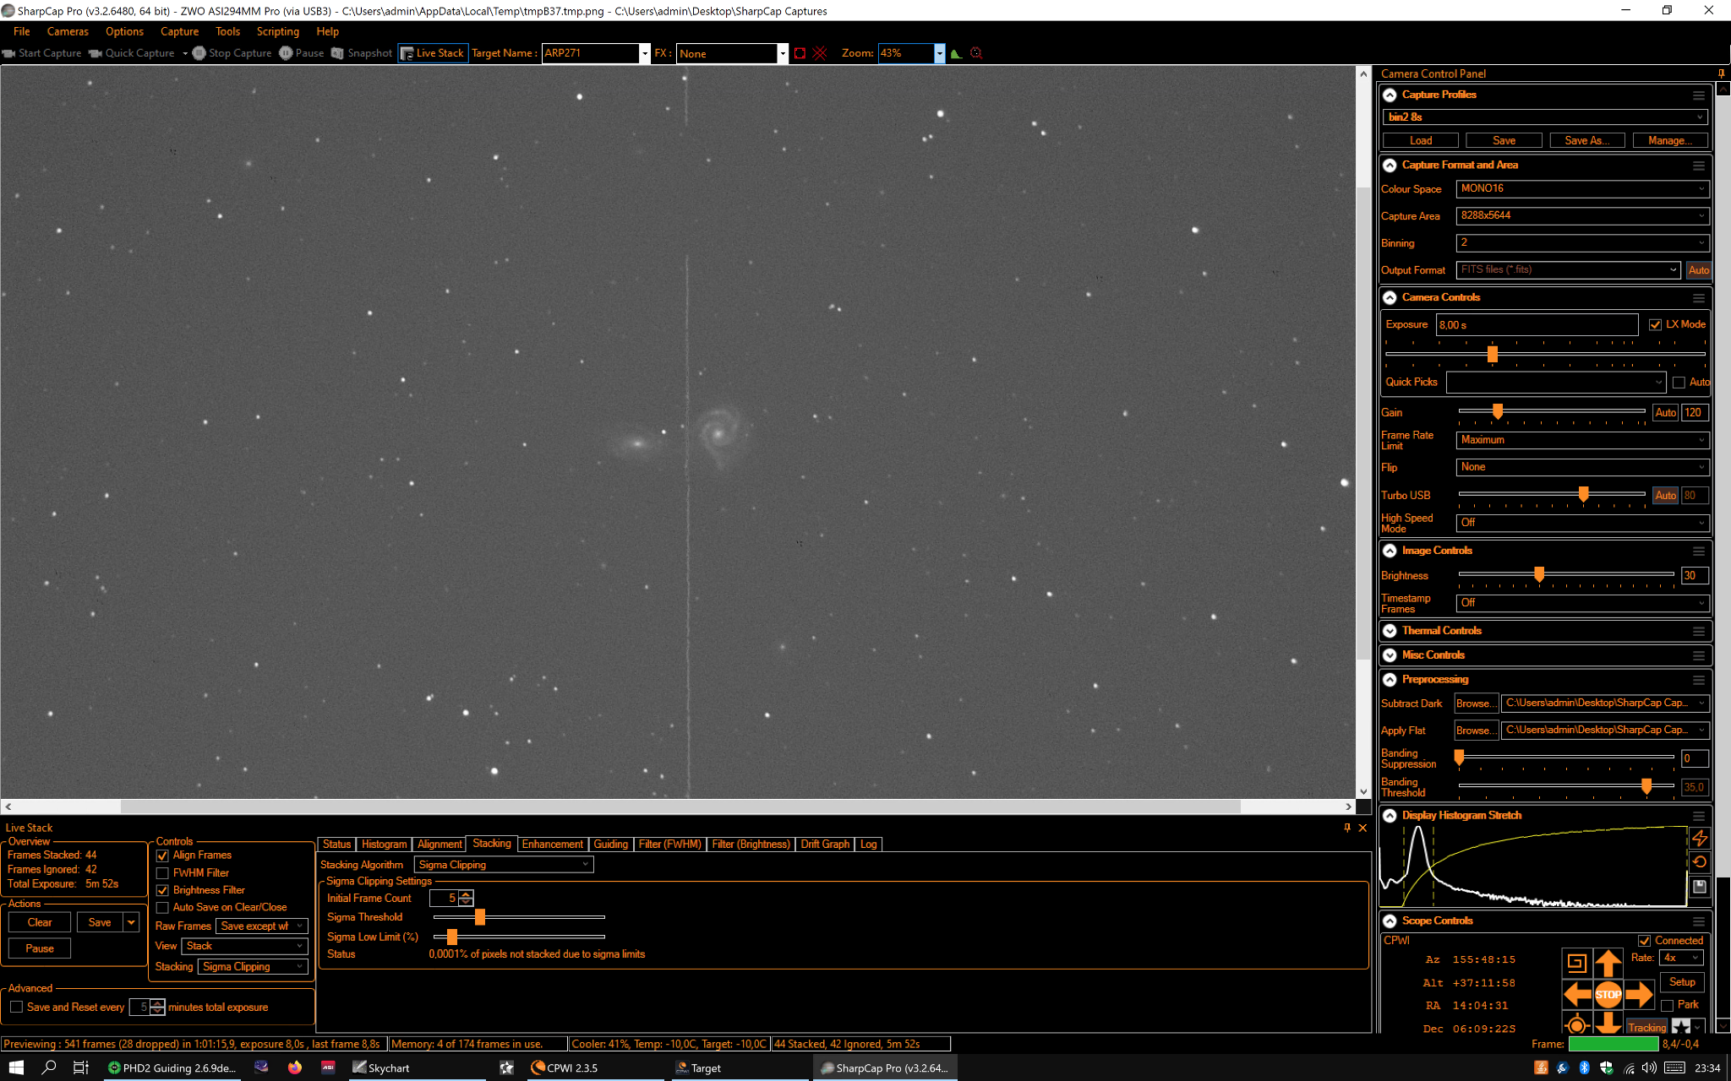Viewport: 1731px width, 1081px height.
Task: Adjust the Brightness slider handle
Action: coord(1539,575)
